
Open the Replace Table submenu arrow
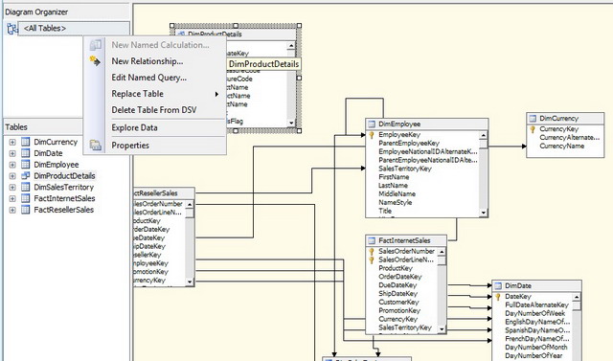(217, 94)
